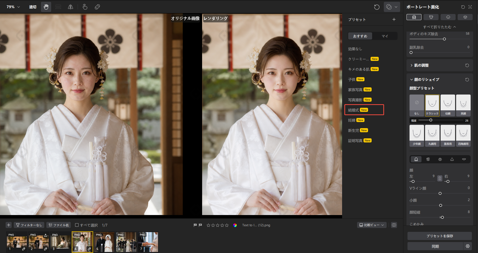Open the nose reshape tab
478x253 pixels.
[x=452, y=159]
